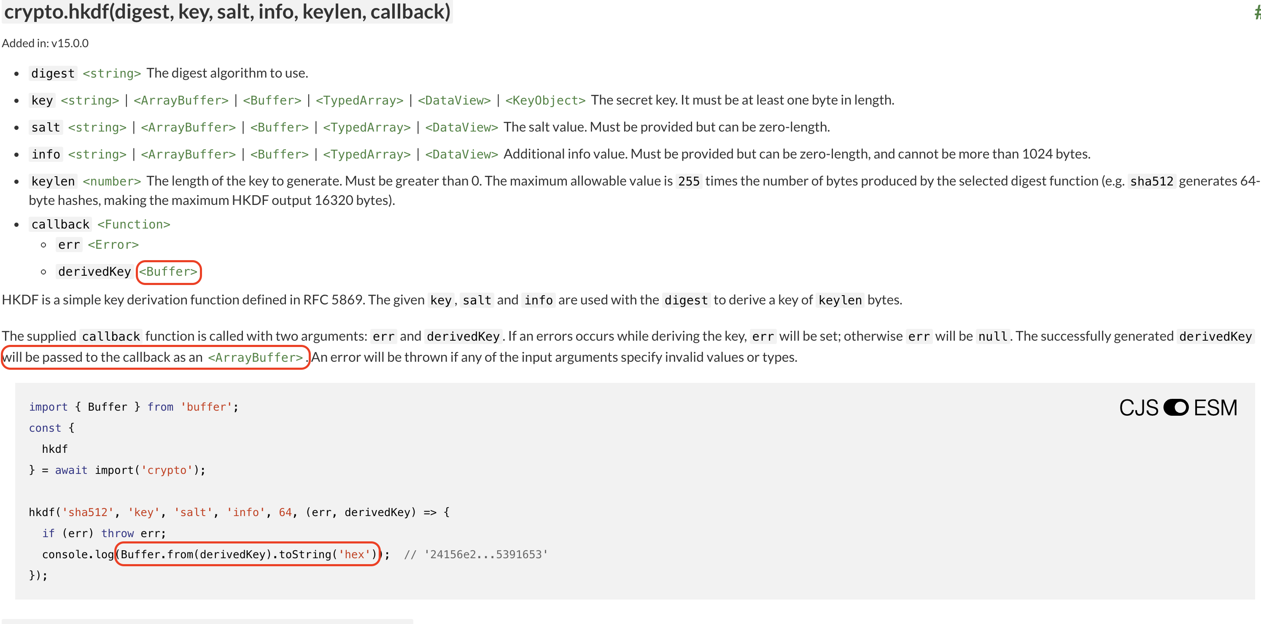This screenshot has width=1261, height=624.
Task: Click the <TypedArray> link on key line
Action: click(x=360, y=100)
